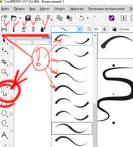Click the preset list scrollbar thumb

95,125
